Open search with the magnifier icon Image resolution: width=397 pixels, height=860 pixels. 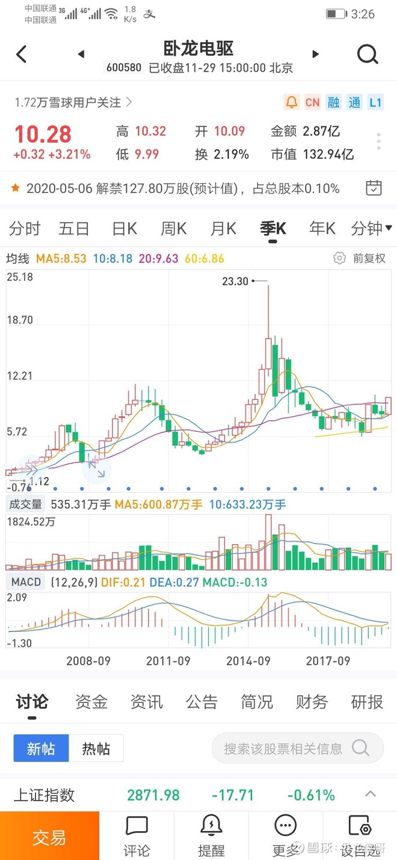367,54
